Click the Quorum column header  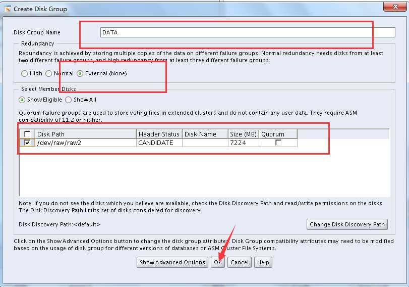[x=278, y=134]
